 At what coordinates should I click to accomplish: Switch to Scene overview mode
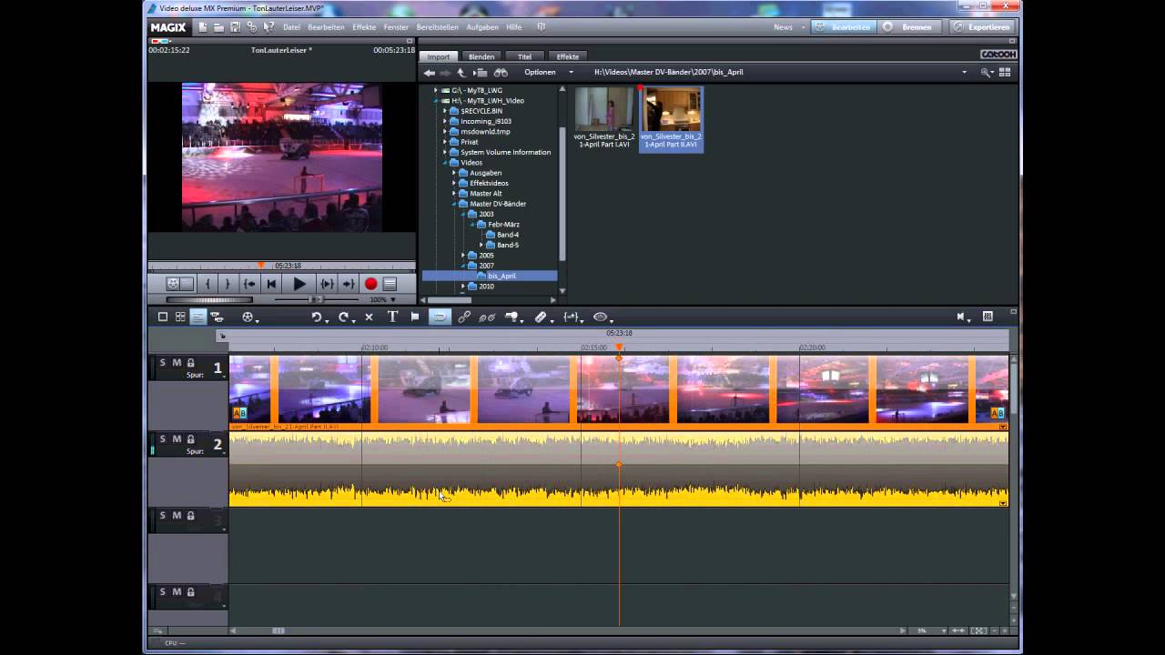[180, 317]
